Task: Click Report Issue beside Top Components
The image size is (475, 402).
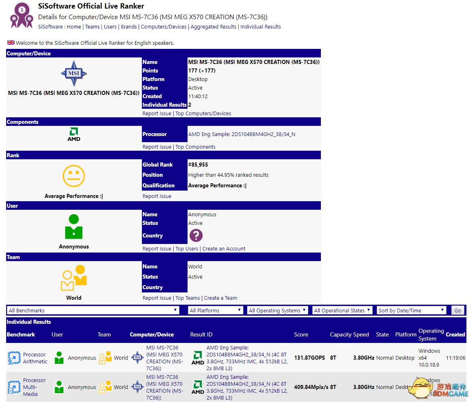Action: pos(157,147)
